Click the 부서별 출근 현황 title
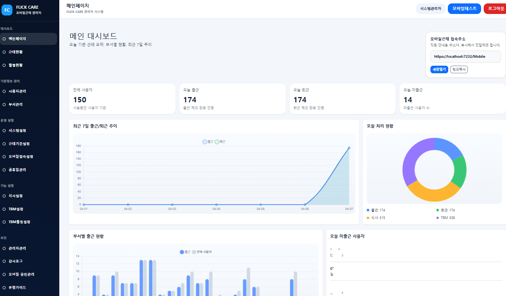Image resolution: width=506 pixels, height=296 pixels. point(88,236)
